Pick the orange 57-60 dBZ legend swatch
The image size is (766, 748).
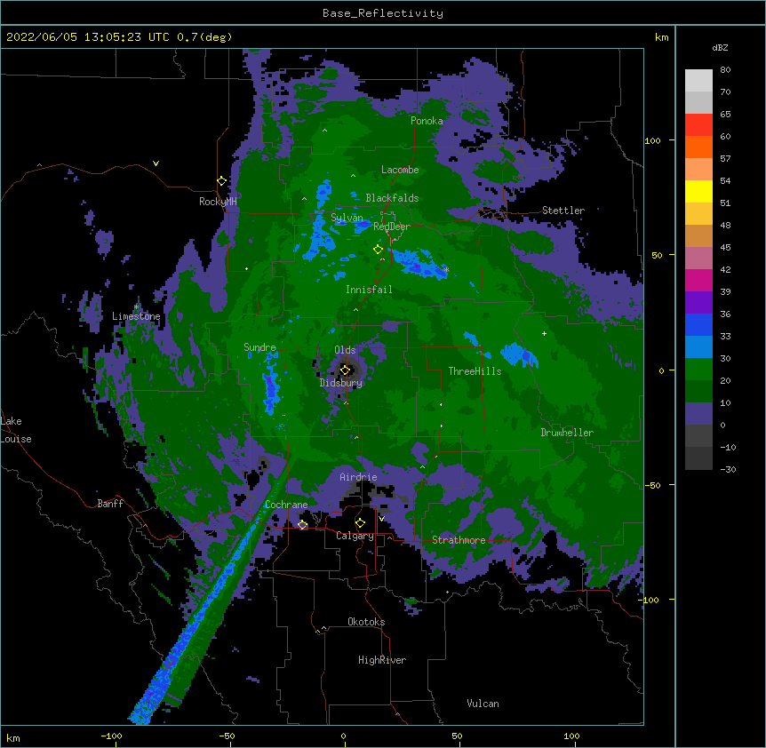698,147
